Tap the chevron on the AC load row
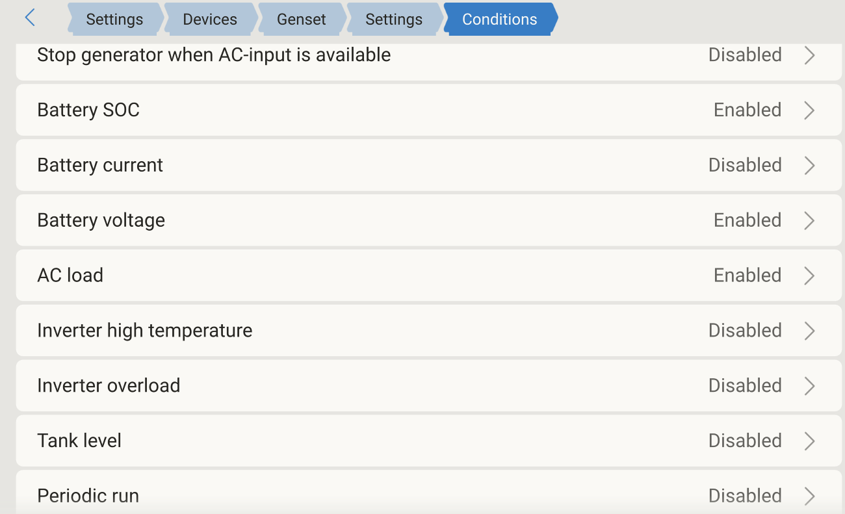This screenshot has height=514, width=845. click(x=809, y=276)
